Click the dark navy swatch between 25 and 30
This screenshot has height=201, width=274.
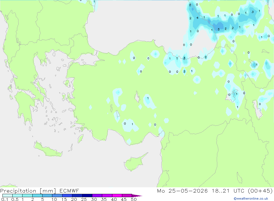[x=87, y=196]
